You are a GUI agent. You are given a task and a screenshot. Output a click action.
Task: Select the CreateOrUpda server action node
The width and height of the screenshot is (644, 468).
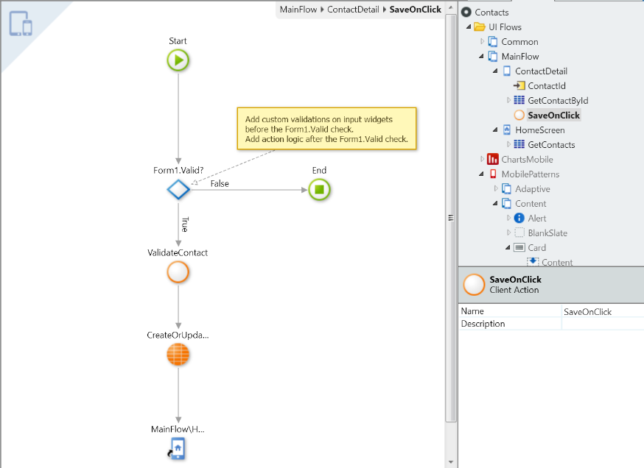click(178, 355)
